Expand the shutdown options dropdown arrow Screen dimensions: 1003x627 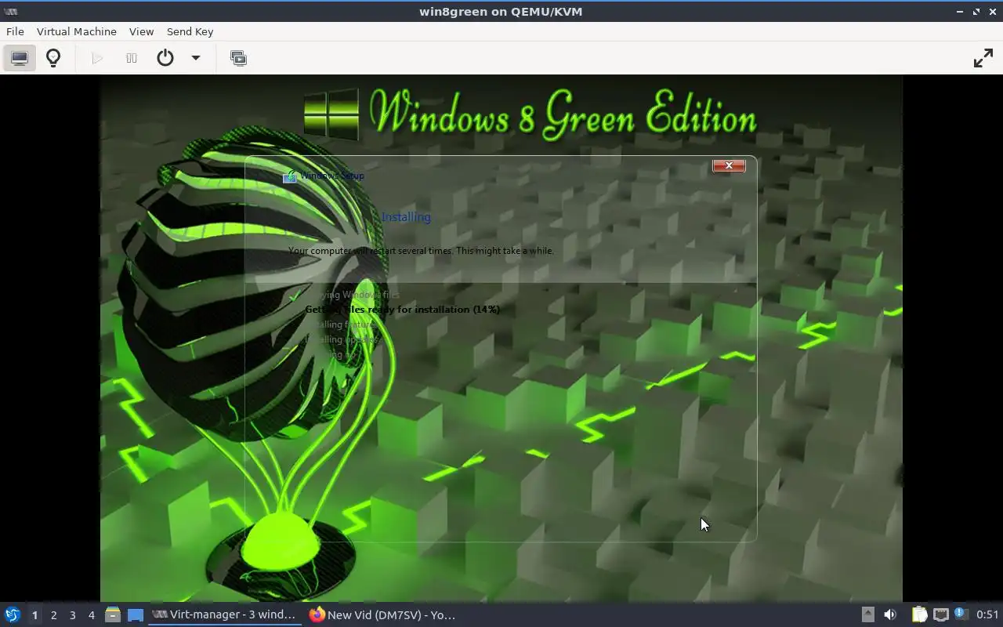196,58
